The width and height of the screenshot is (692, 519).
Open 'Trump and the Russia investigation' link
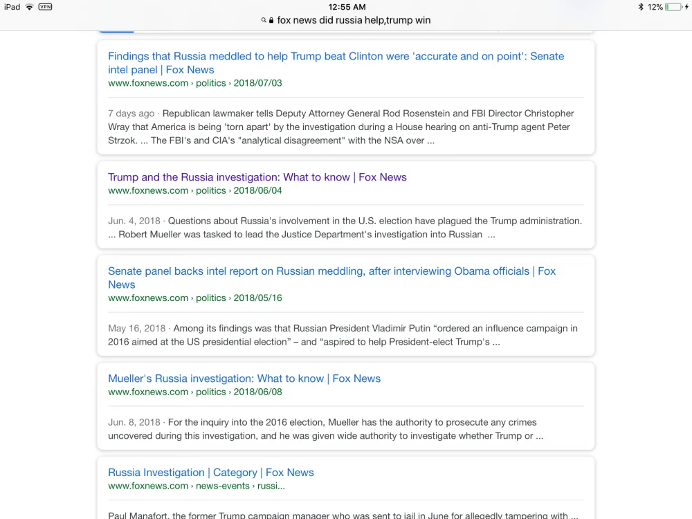(257, 177)
